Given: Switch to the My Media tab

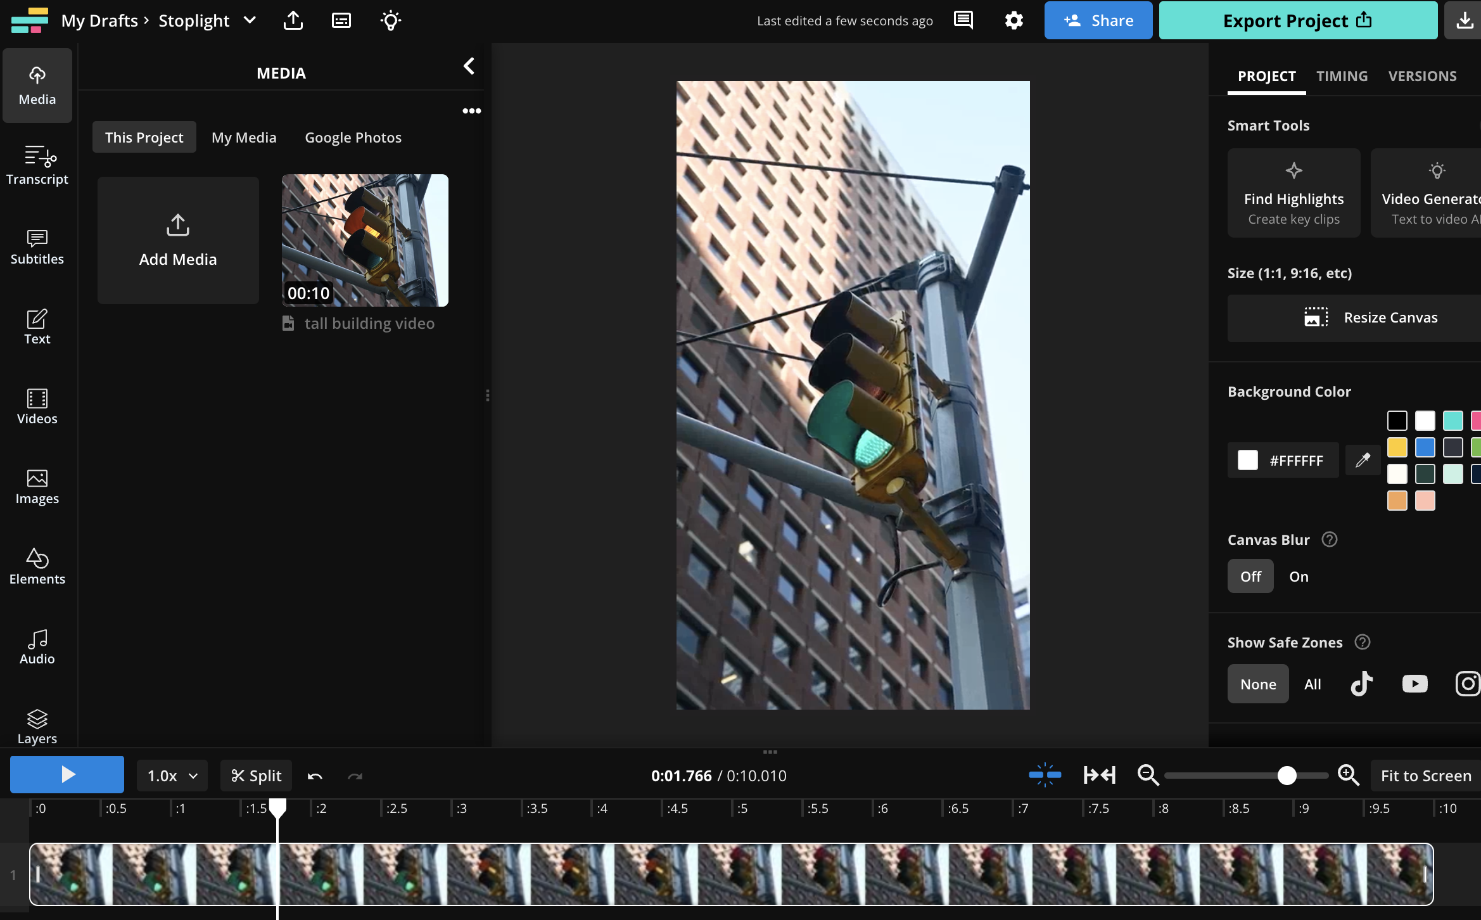Looking at the screenshot, I should point(244,137).
